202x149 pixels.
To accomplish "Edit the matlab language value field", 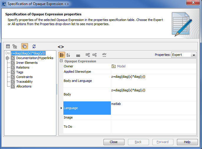I will (154, 108).
